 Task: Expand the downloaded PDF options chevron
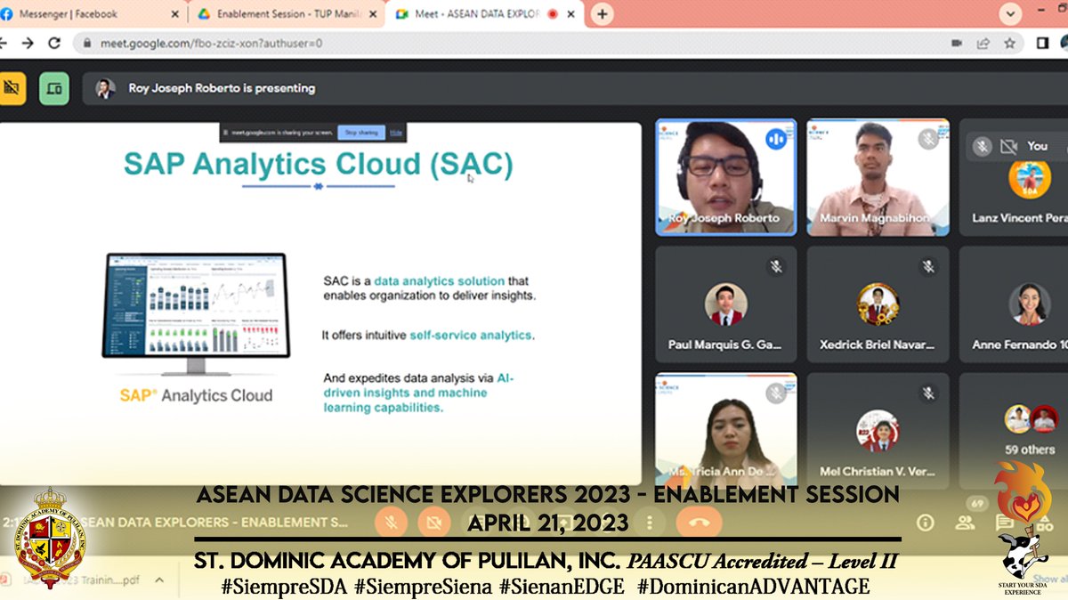(160, 580)
